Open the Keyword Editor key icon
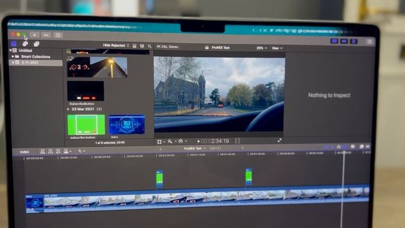This screenshot has width=405, height=228. tap(46, 35)
